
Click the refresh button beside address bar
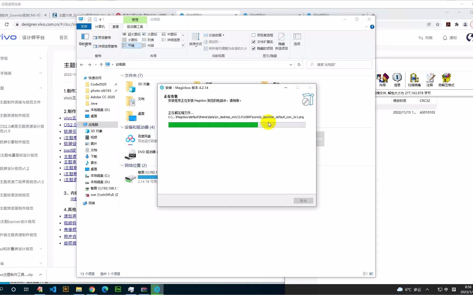299,64
